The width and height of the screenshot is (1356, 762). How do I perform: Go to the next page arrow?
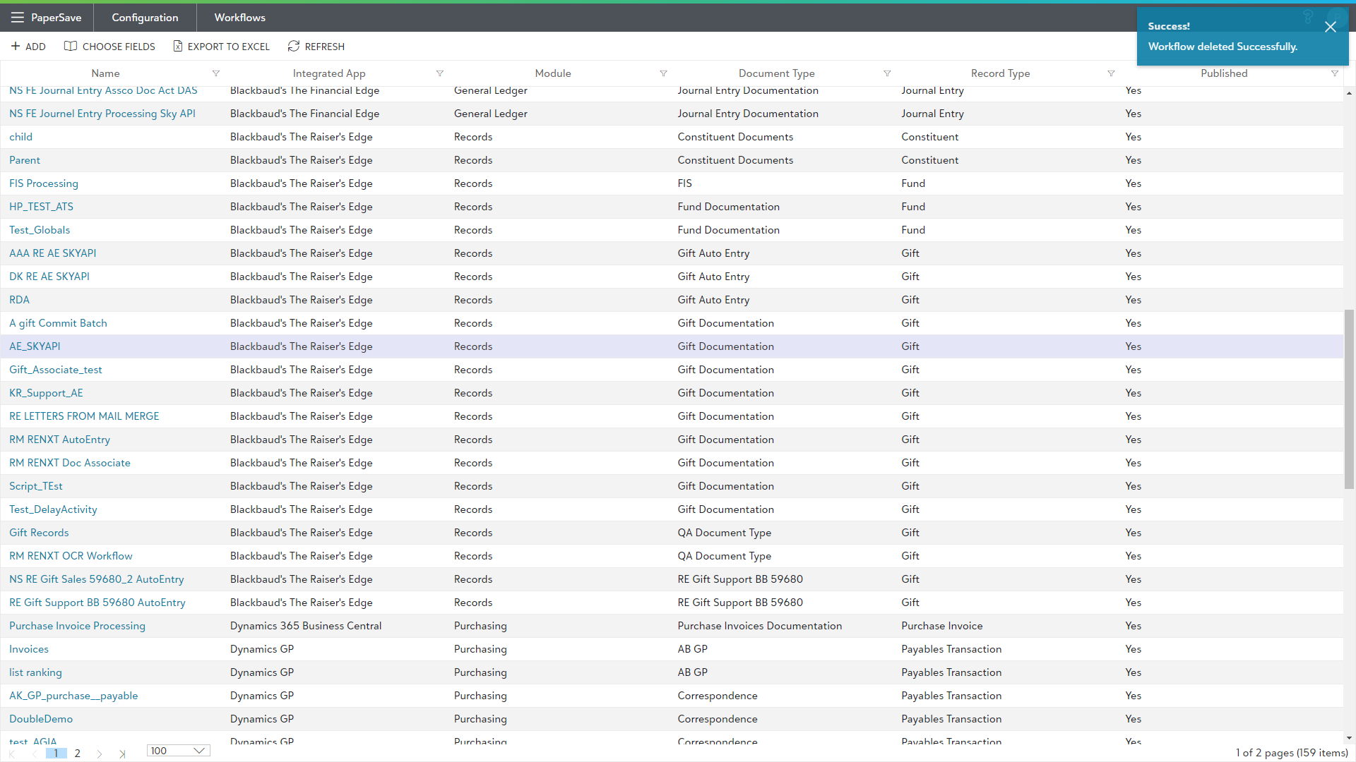click(x=100, y=754)
